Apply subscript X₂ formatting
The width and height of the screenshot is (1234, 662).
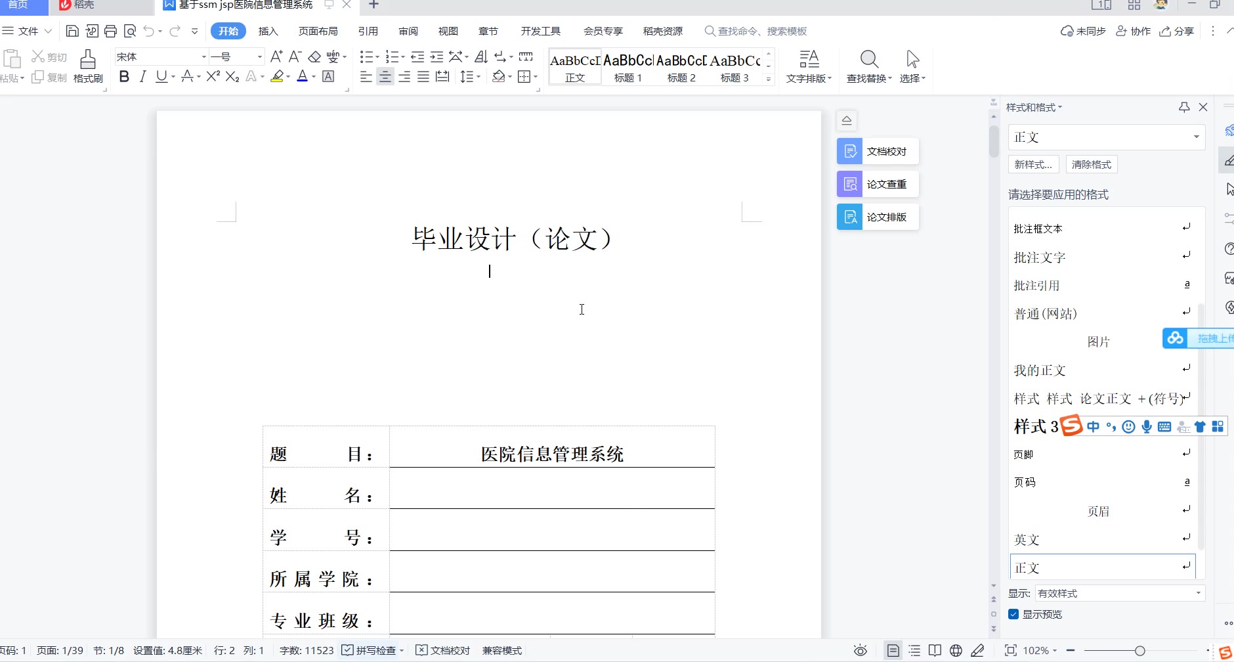point(232,77)
